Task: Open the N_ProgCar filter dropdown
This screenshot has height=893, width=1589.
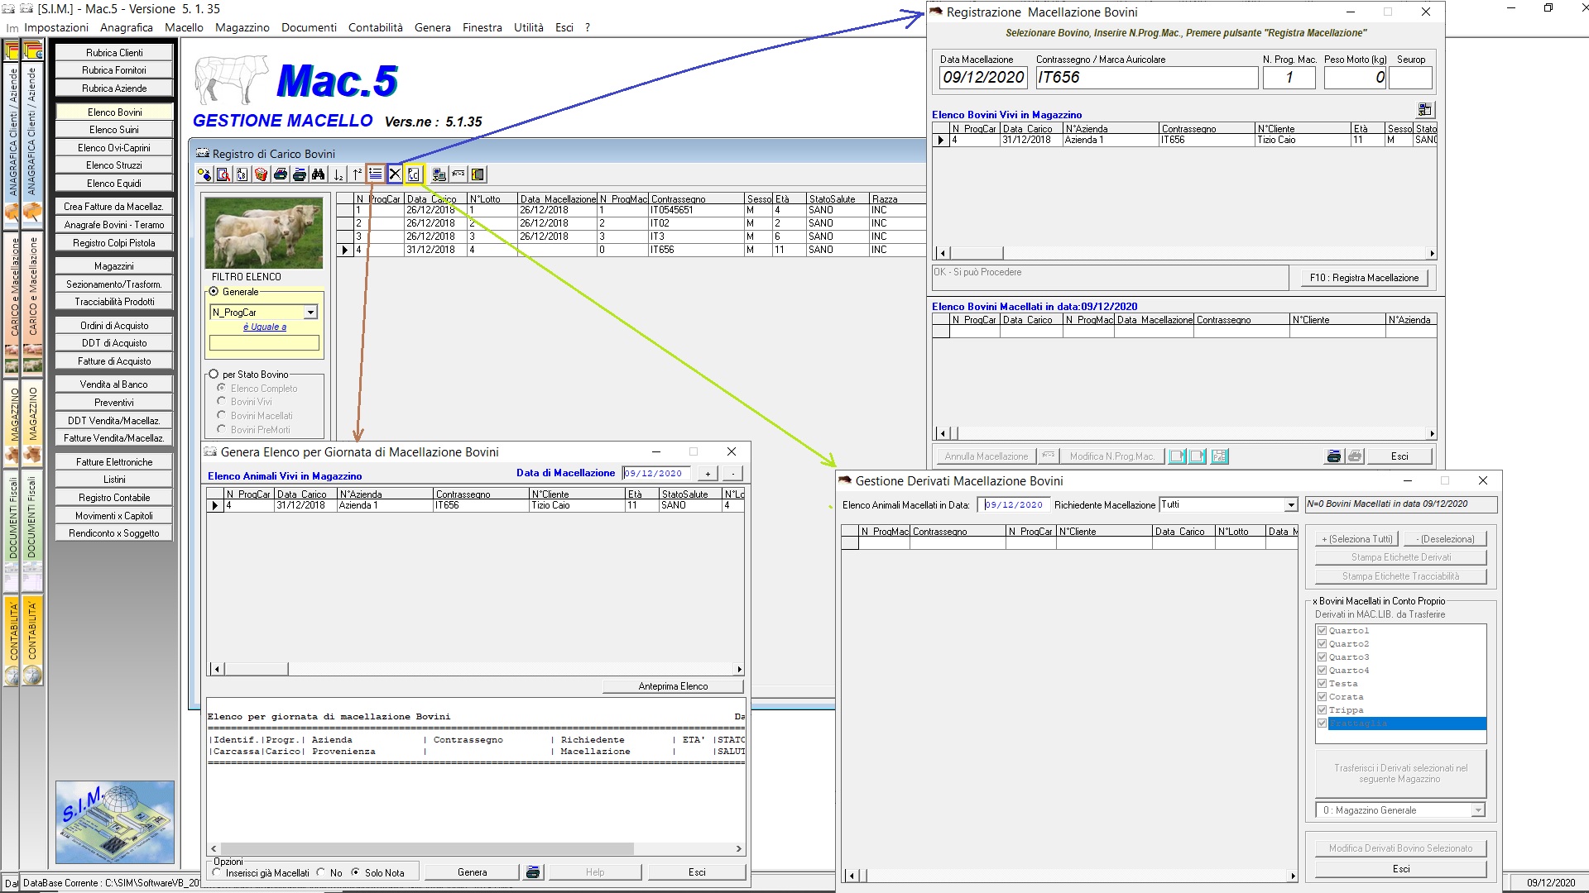Action: pos(310,313)
